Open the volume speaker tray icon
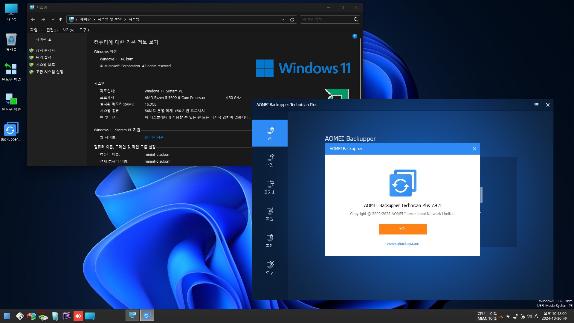 (529, 316)
